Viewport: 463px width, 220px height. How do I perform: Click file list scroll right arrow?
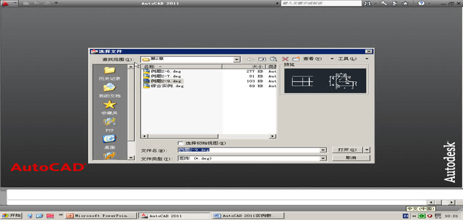[x=273, y=136]
